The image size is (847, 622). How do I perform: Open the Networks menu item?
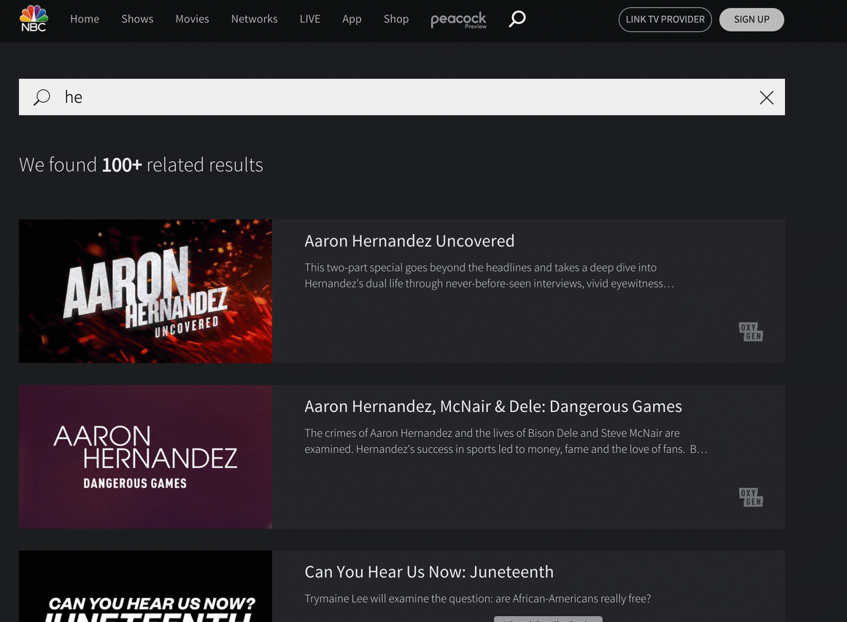[254, 19]
